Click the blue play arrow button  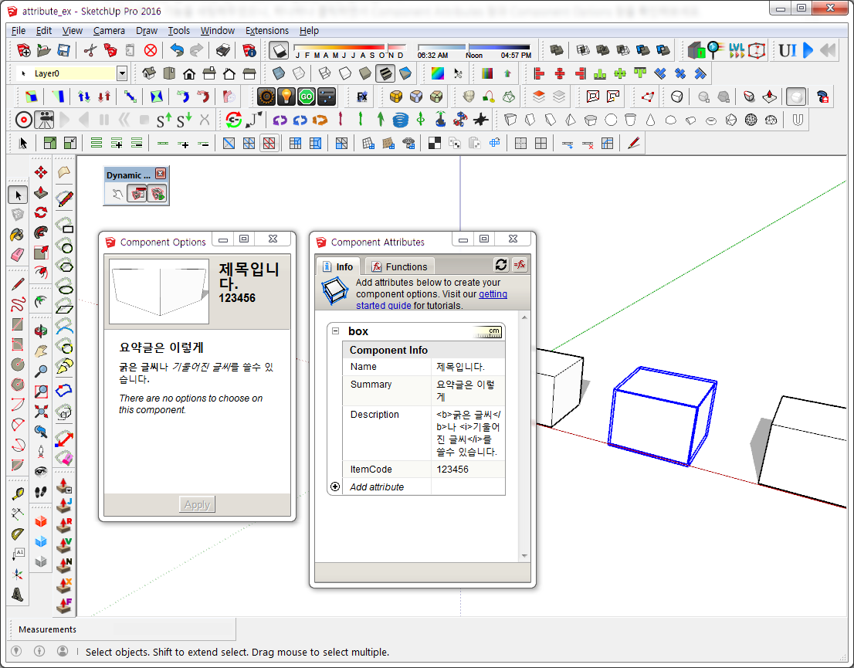pos(808,51)
